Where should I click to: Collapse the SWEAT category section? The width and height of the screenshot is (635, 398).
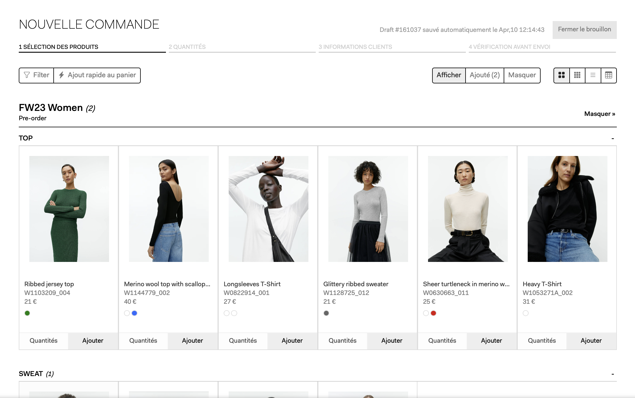pos(613,374)
